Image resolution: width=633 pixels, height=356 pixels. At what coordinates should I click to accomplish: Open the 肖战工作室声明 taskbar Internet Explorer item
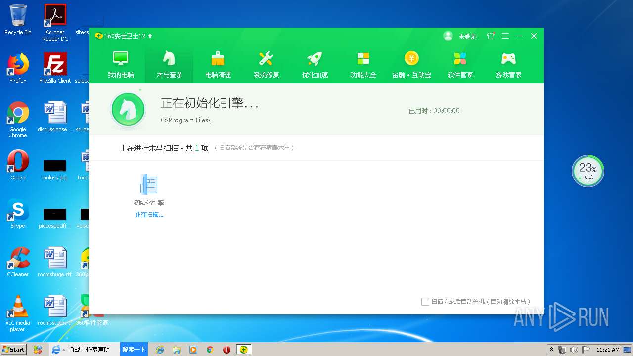click(84, 349)
